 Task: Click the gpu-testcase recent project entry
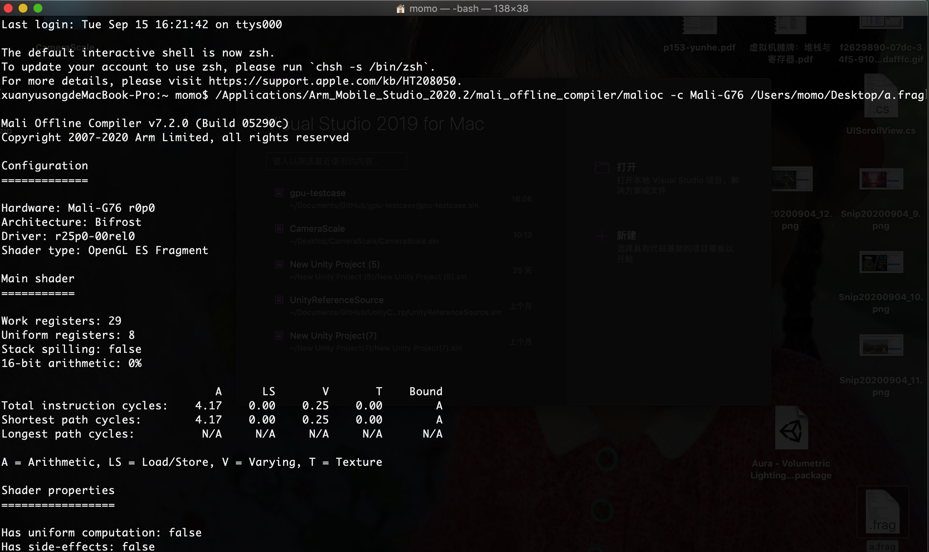318,193
